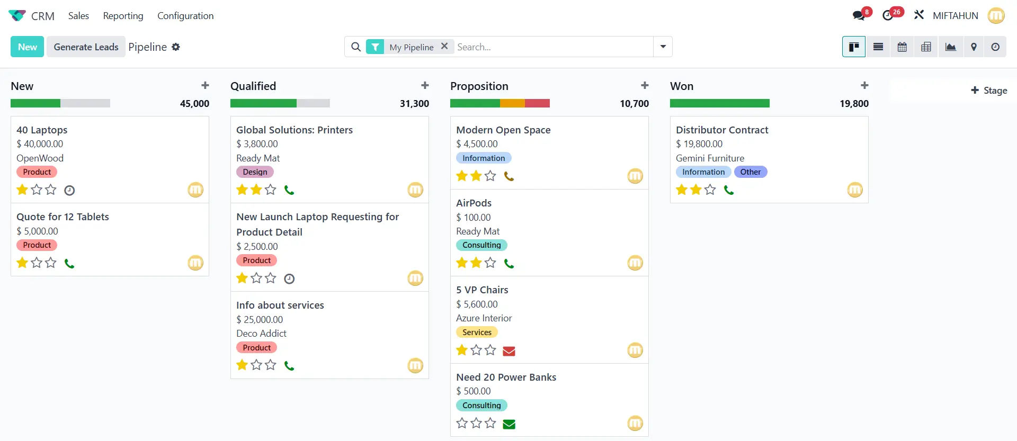Viewport: 1017px width, 441px height.
Task: Switch to list view
Action: (878, 47)
